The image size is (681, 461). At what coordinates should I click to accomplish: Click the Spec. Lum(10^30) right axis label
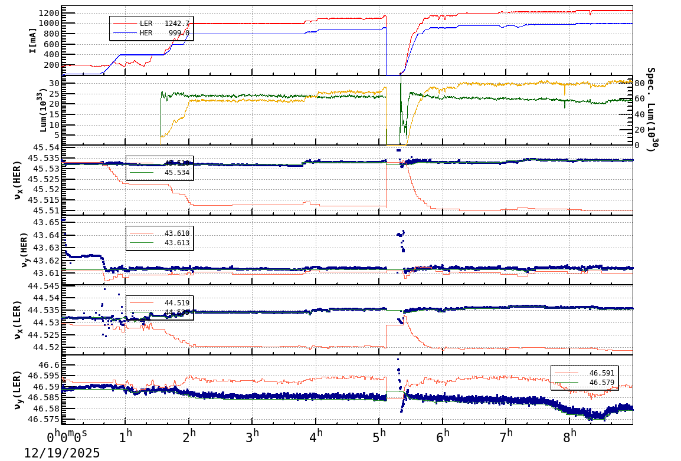[652, 109]
